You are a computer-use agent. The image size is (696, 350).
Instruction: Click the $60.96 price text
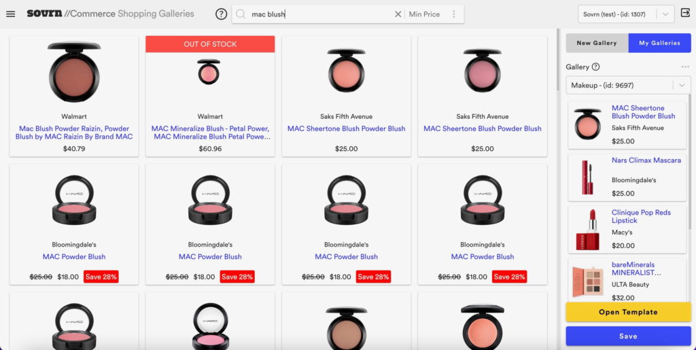click(210, 149)
